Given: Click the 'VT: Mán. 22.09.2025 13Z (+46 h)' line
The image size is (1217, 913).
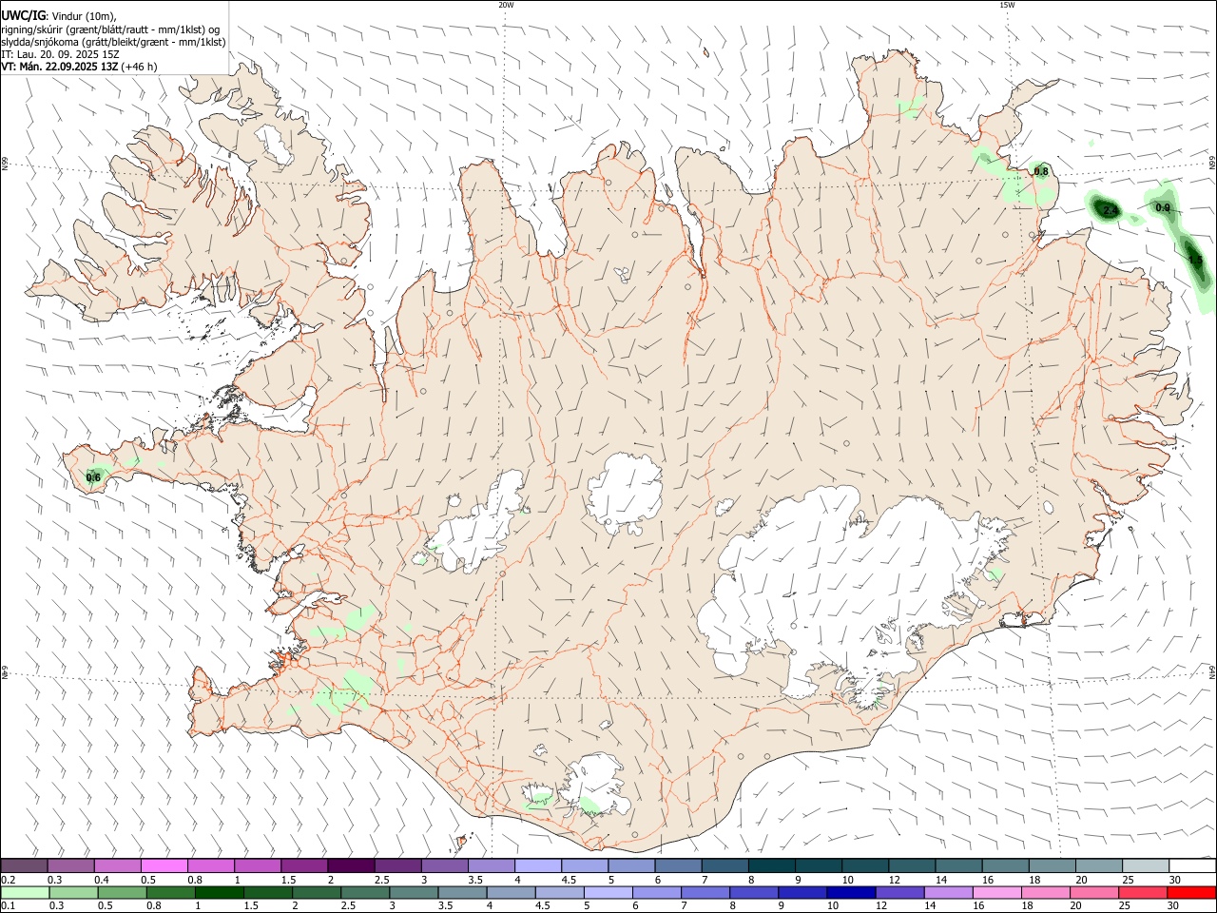Looking at the screenshot, I should [79, 67].
